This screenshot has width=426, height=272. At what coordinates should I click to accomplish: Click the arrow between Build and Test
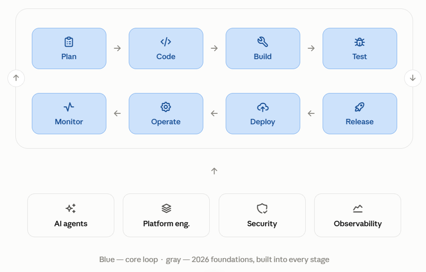pos(311,48)
